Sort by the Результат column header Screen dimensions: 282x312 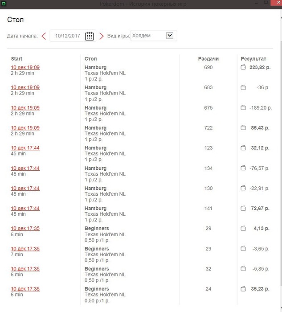[x=253, y=59]
